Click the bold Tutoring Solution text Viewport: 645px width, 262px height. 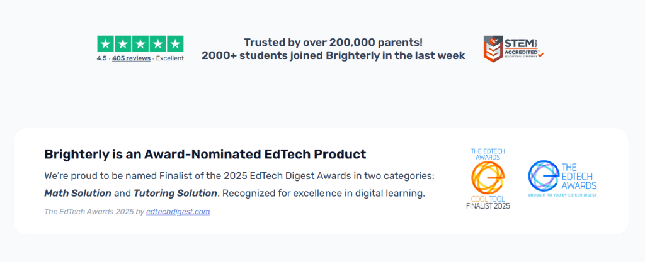click(175, 192)
